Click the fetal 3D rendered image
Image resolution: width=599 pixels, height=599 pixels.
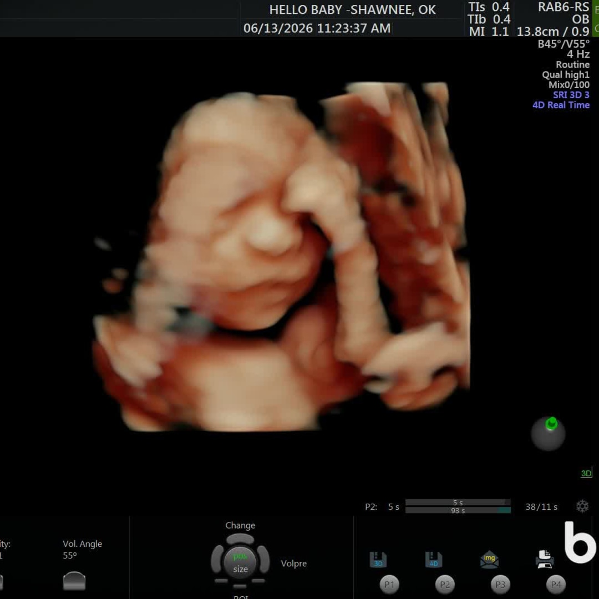pos(282,257)
